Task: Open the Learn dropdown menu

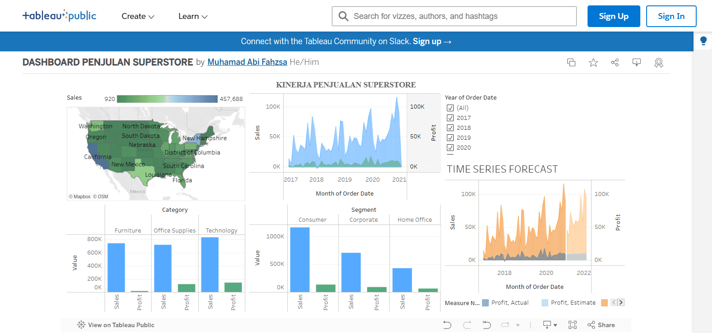Action: [x=193, y=16]
